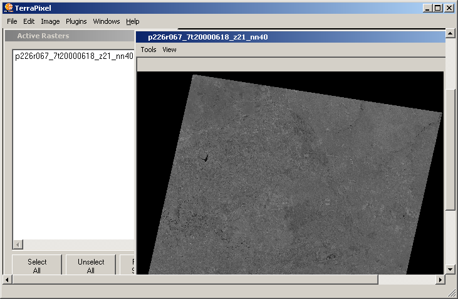Screen dimensions: 458x299
Task: Maximize the TerraPixel window
Action: (438, 8)
